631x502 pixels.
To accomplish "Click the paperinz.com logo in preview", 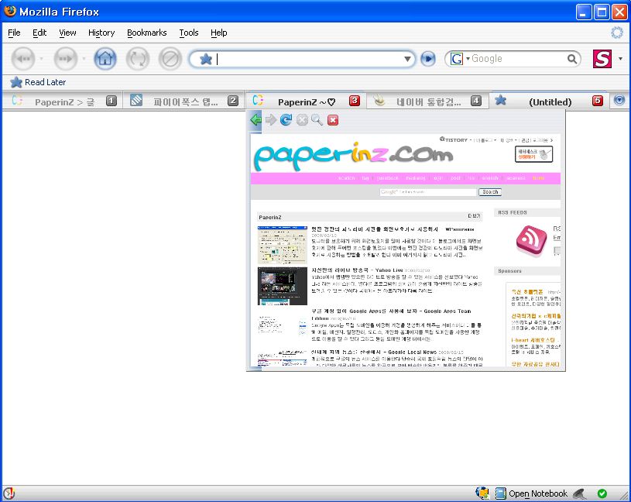I will (x=353, y=156).
